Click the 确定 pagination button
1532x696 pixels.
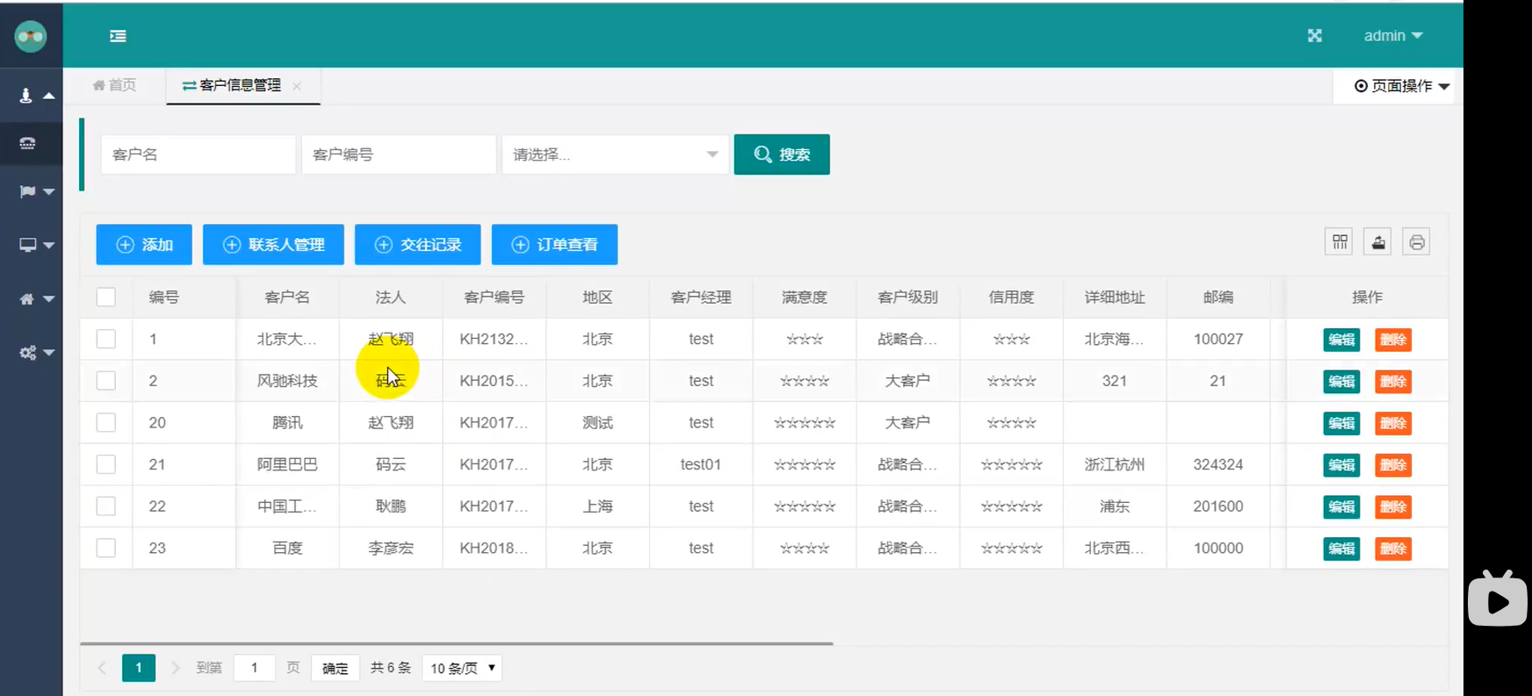[335, 668]
